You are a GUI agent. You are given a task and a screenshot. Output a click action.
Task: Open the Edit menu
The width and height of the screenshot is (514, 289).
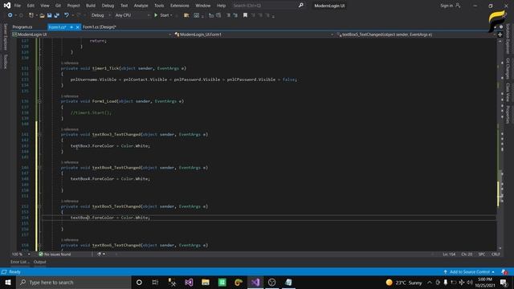[x=31, y=6]
